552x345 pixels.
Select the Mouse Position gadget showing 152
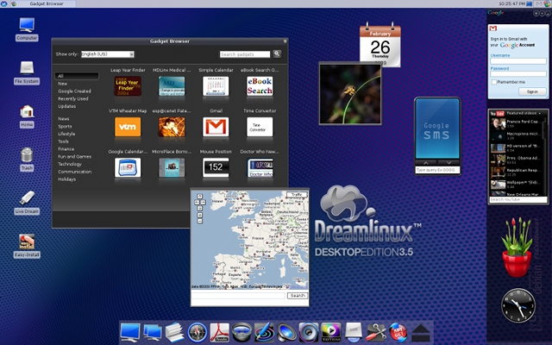click(x=216, y=167)
